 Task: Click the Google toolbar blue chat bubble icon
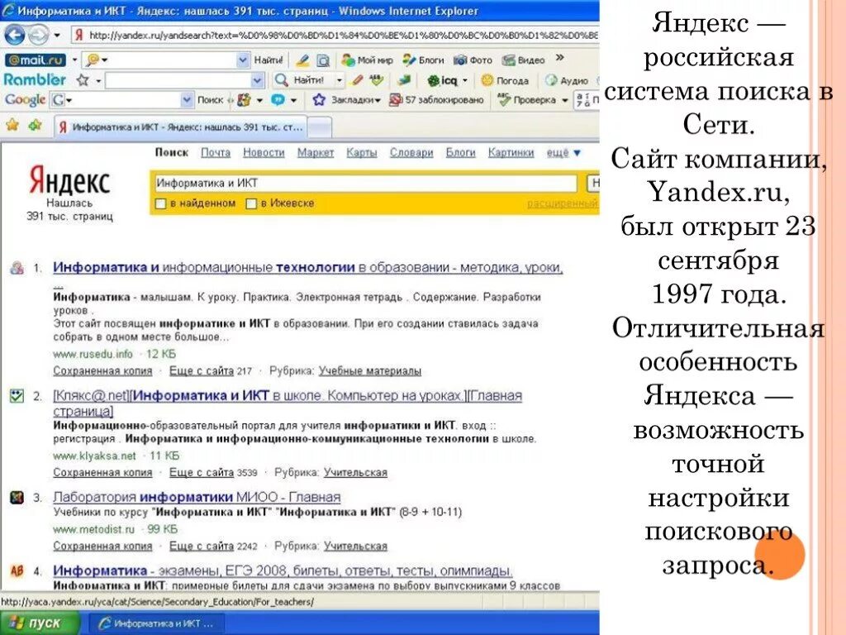pyautogui.click(x=278, y=100)
